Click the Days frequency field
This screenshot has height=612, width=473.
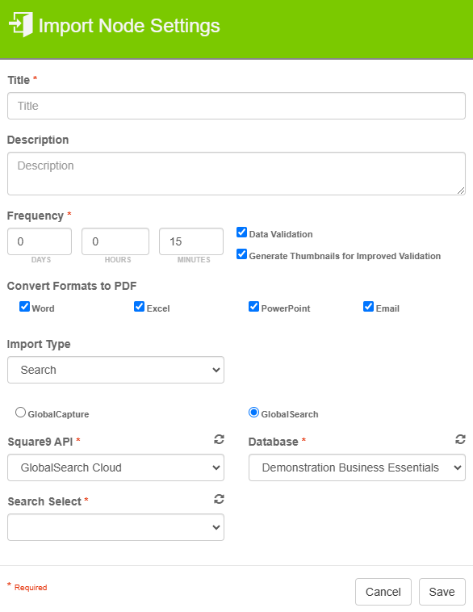pyautogui.click(x=40, y=241)
